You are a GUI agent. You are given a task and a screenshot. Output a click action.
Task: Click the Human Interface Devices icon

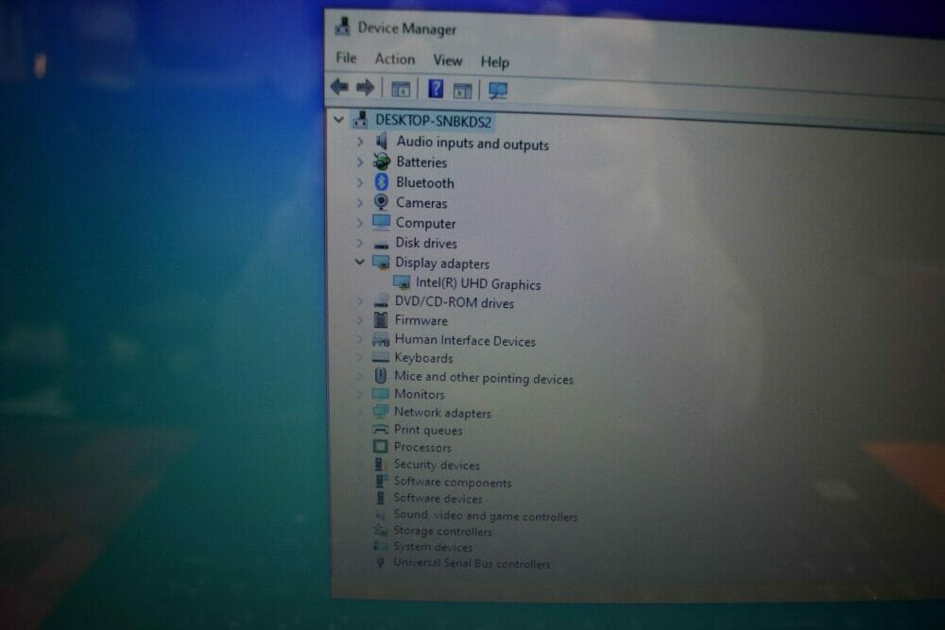(381, 339)
